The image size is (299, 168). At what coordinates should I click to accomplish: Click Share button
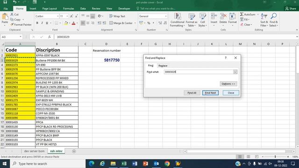click(291, 8)
